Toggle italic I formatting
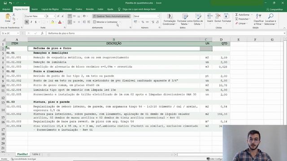 point(31,22)
